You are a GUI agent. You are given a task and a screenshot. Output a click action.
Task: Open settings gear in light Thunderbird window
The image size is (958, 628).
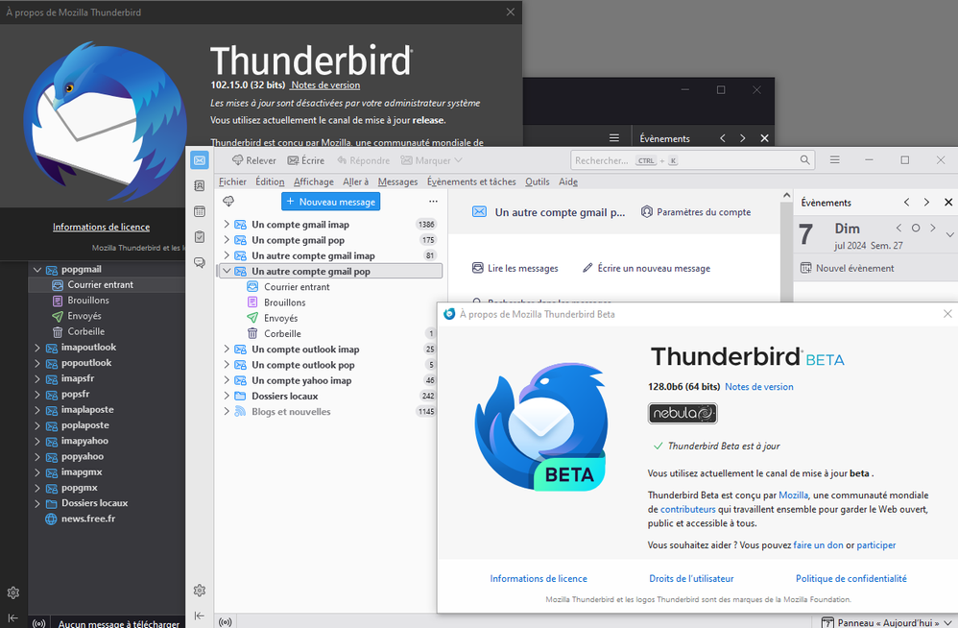pos(200,591)
